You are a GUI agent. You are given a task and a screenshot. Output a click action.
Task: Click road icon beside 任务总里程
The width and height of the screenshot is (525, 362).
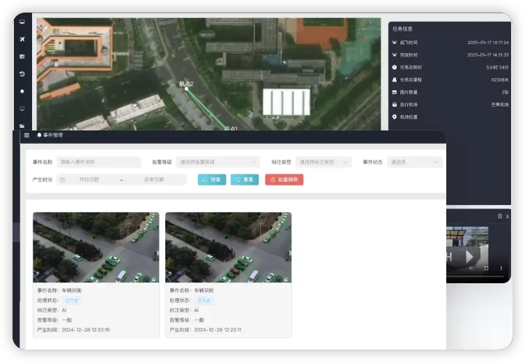[x=395, y=80]
